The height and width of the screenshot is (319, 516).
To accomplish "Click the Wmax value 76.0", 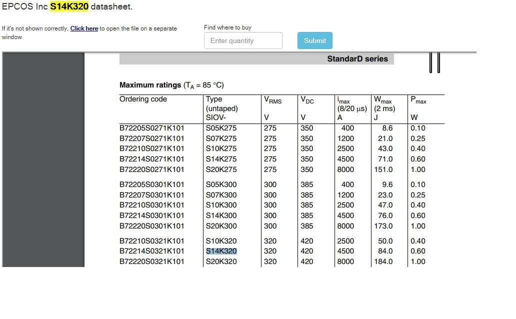I will (x=385, y=215).
